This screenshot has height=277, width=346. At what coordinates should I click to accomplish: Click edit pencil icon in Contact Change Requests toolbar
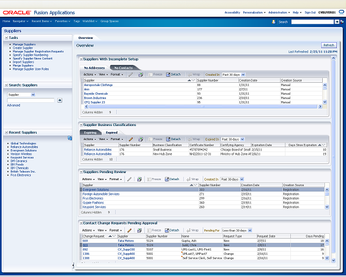[130, 230]
